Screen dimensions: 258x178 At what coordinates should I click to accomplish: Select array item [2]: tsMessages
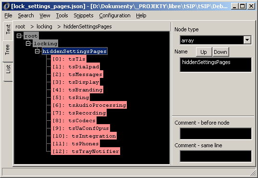click(77, 75)
